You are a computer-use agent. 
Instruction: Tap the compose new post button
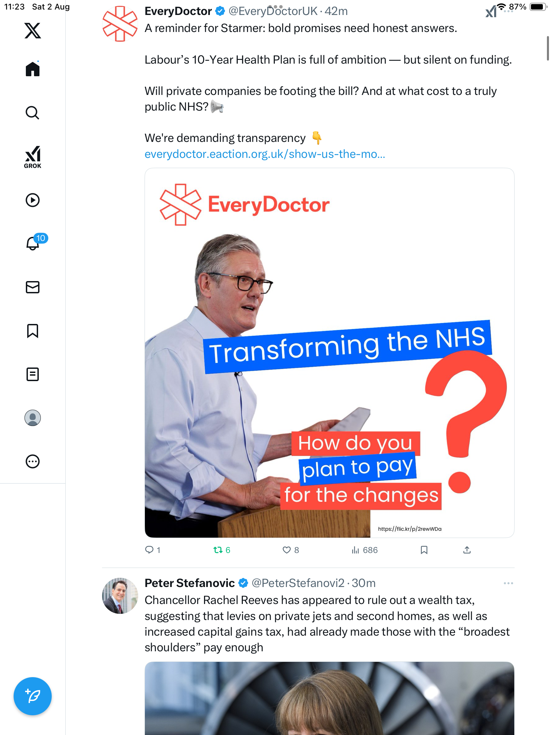33,696
